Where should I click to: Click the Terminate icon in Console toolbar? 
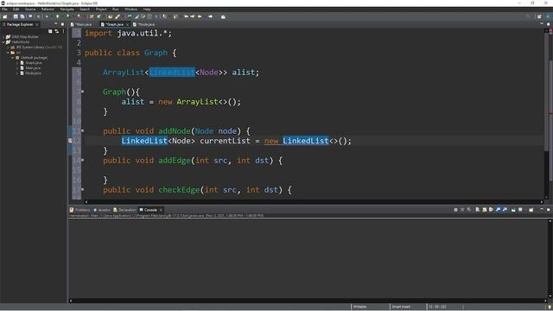[455, 210]
